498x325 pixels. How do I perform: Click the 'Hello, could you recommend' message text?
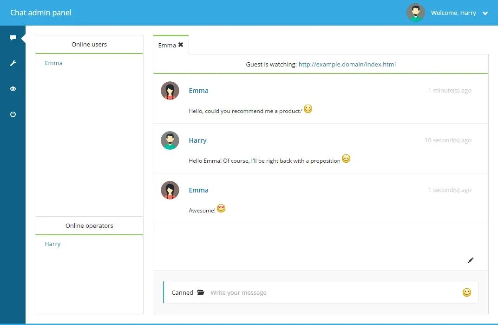tap(245, 111)
